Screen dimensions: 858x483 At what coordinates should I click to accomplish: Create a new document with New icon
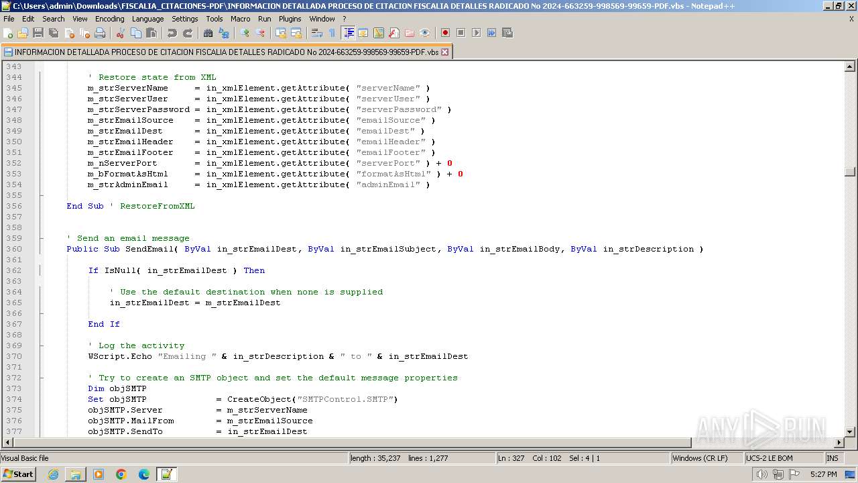(8, 33)
